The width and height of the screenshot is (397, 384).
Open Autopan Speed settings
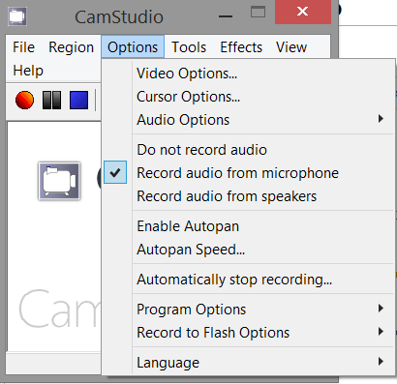click(x=249, y=250)
